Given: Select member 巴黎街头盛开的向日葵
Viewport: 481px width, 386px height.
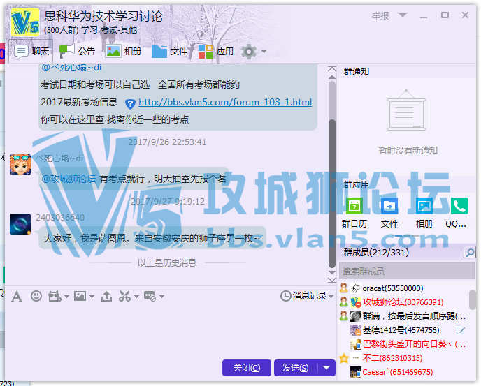Looking at the screenshot, I should tap(403, 344).
